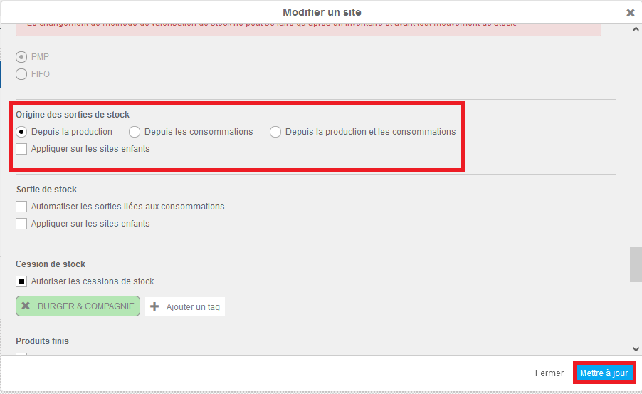Click the BURGER & COMPAGNIE tag label
This screenshot has height=394, width=642.
coord(86,306)
